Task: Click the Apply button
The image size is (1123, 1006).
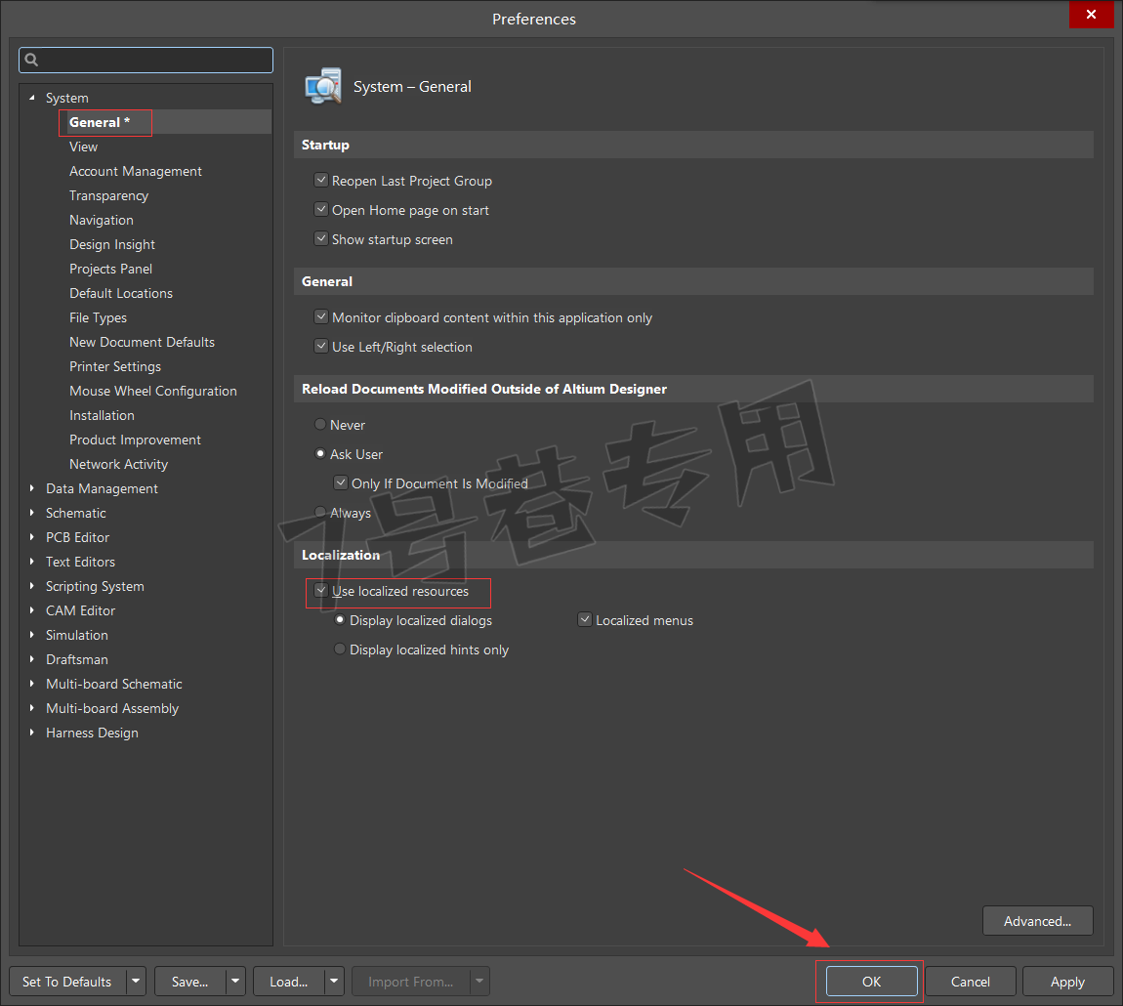Action: tap(1068, 982)
